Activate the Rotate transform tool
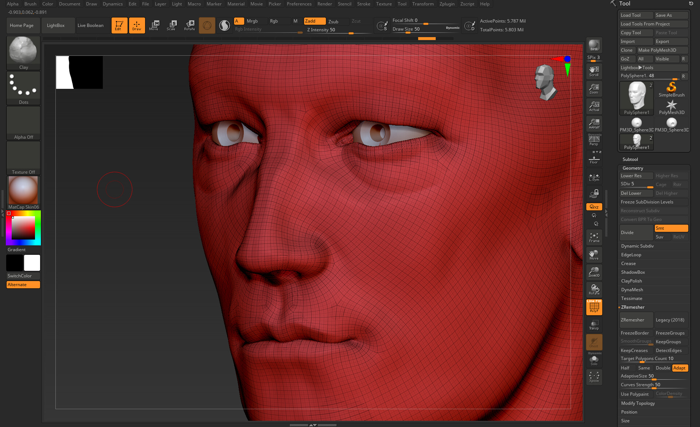The width and height of the screenshot is (700, 427). 190,25
